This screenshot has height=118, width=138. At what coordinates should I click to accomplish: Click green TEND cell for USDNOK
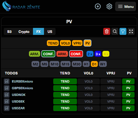[x=65, y=95]
